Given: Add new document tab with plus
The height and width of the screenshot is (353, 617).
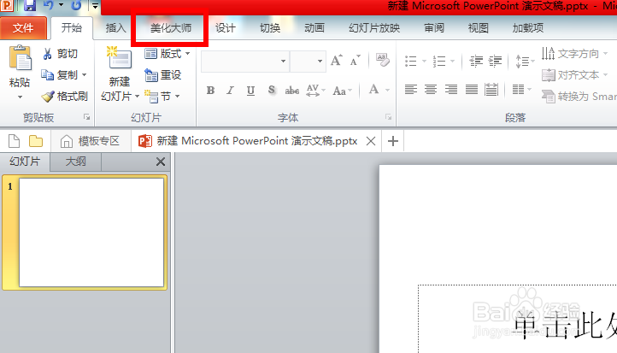Looking at the screenshot, I should click(x=393, y=141).
